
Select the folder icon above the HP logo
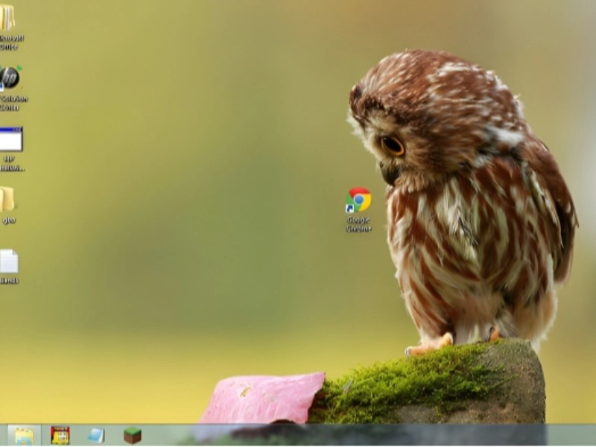[7, 17]
